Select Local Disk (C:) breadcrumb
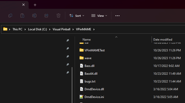Viewport: 185px width, 103px height. [x=37, y=29]
